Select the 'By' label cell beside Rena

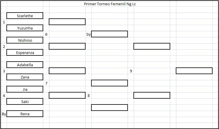[4, 114]
